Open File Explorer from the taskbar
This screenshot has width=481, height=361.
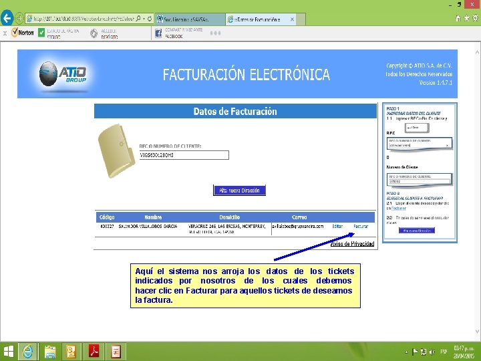pyautogui.click(x=50, y=352)
